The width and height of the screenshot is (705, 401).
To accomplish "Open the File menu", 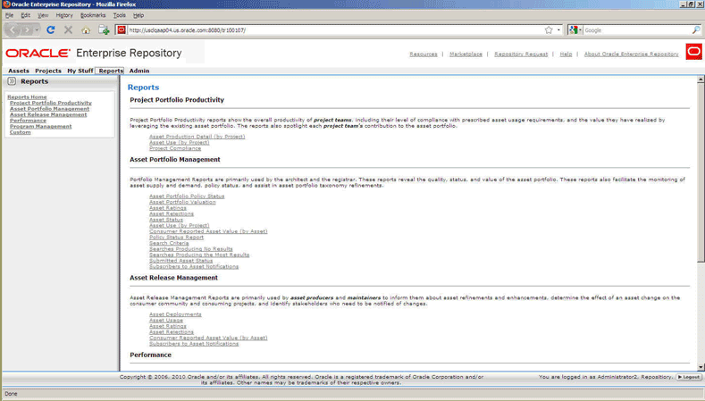I will point(10,15).
